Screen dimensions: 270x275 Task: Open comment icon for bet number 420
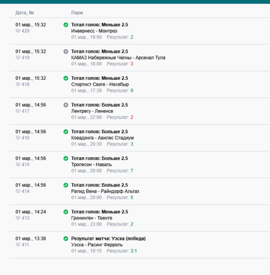tap(18, 31)
